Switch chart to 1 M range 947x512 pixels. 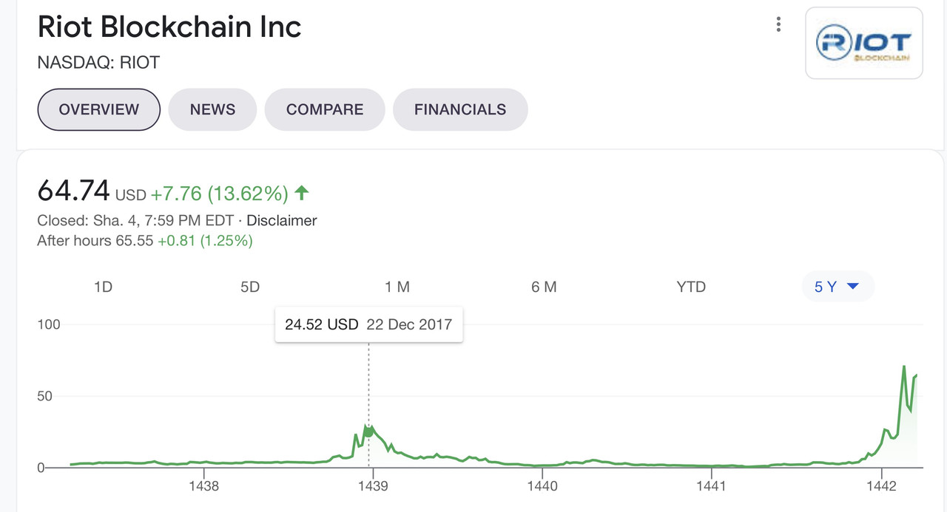coord(397,287)
